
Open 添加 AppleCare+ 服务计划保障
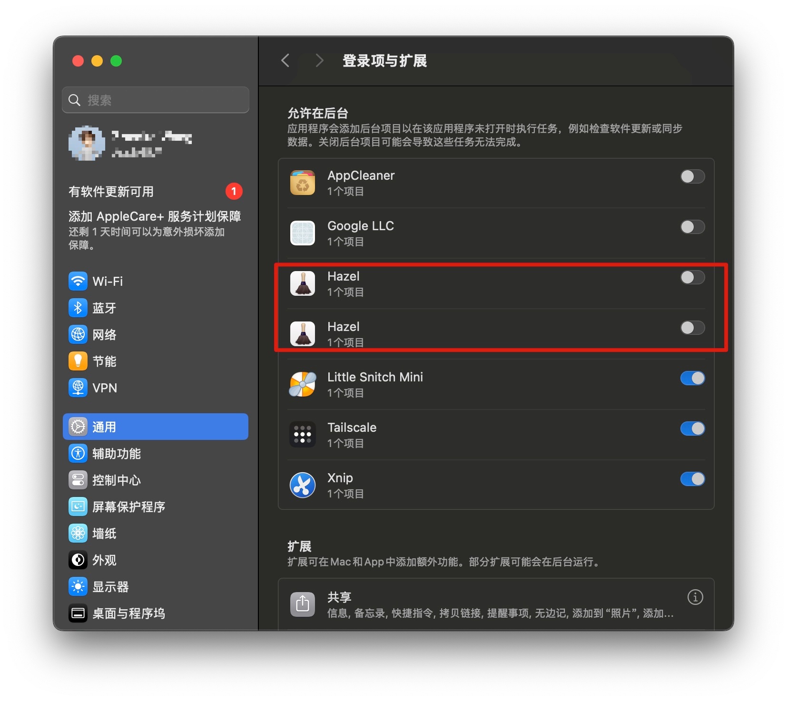155,216
